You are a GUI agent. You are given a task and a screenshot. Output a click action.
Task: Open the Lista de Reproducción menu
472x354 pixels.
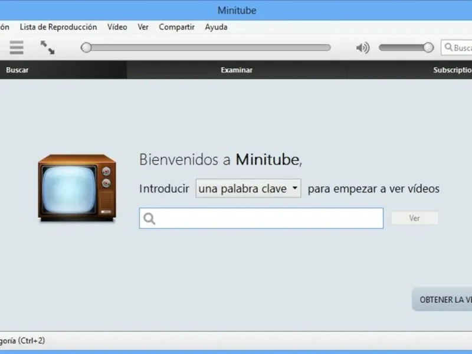(x=58, y=27)
